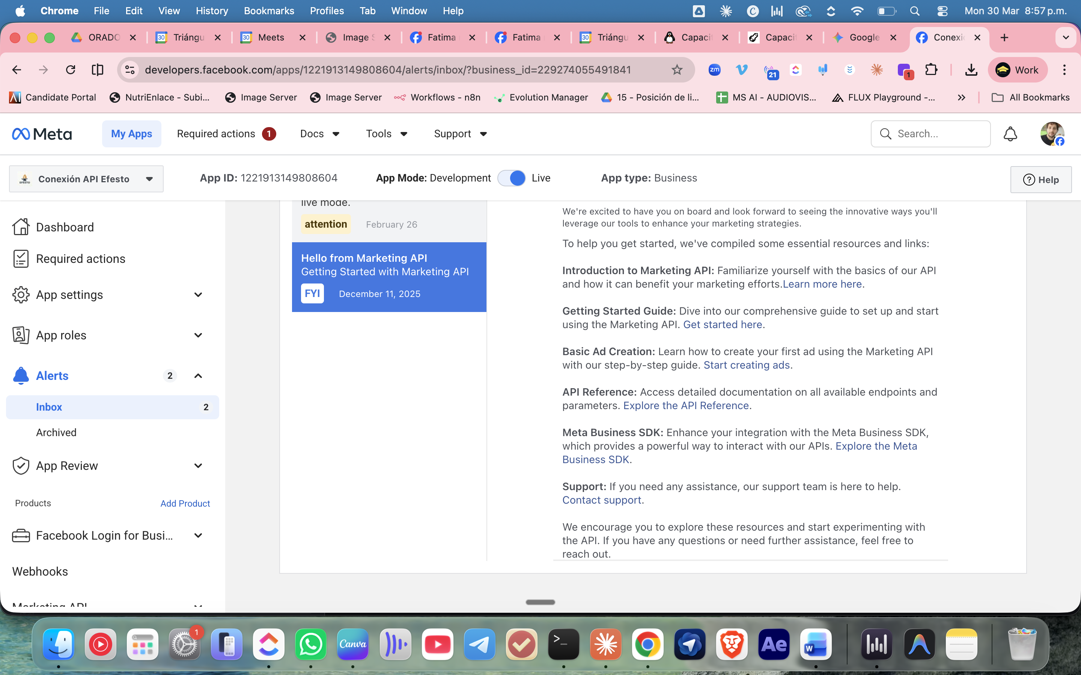
Task: Expand the App settings section
Action: click(198, 295)
